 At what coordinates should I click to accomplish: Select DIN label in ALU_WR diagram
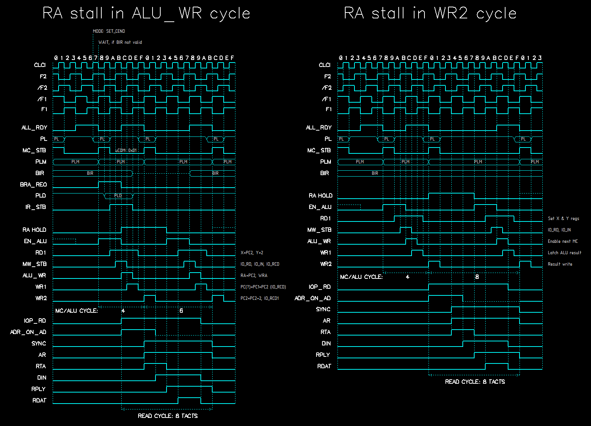pos(42,378)
